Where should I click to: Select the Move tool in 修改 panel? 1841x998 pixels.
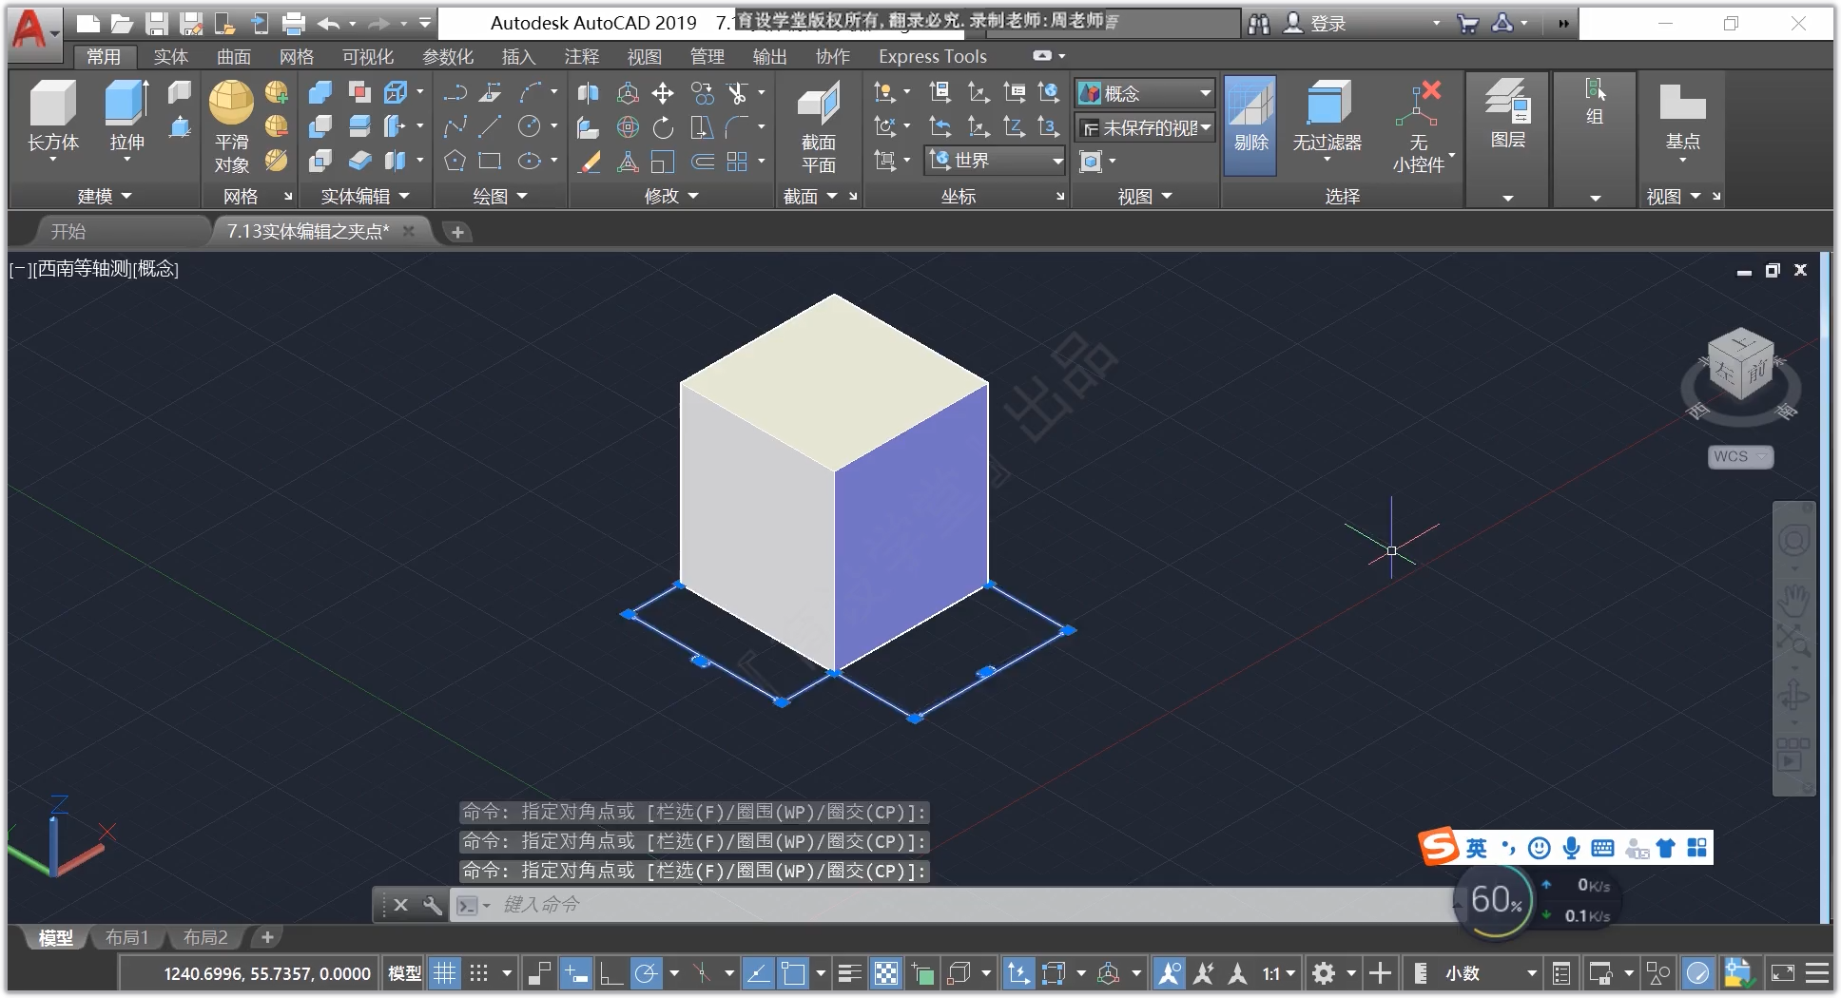coord(663,93)
